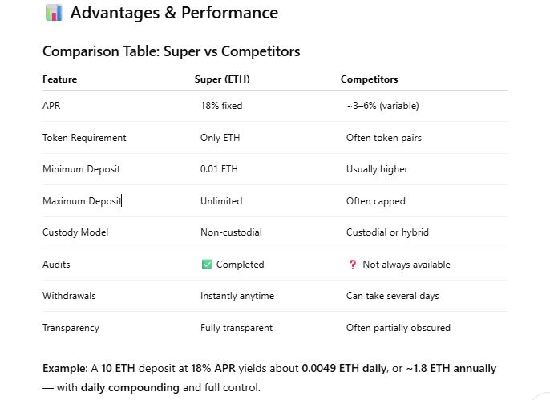
Task: Click the Non-custodial cell
Action: [231, 232]
